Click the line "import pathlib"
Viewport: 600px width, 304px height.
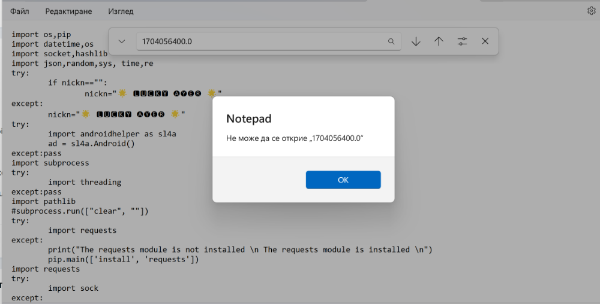click(43, 202)
